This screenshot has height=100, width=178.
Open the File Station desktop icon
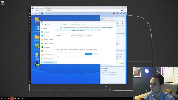(x=37, y=38)
